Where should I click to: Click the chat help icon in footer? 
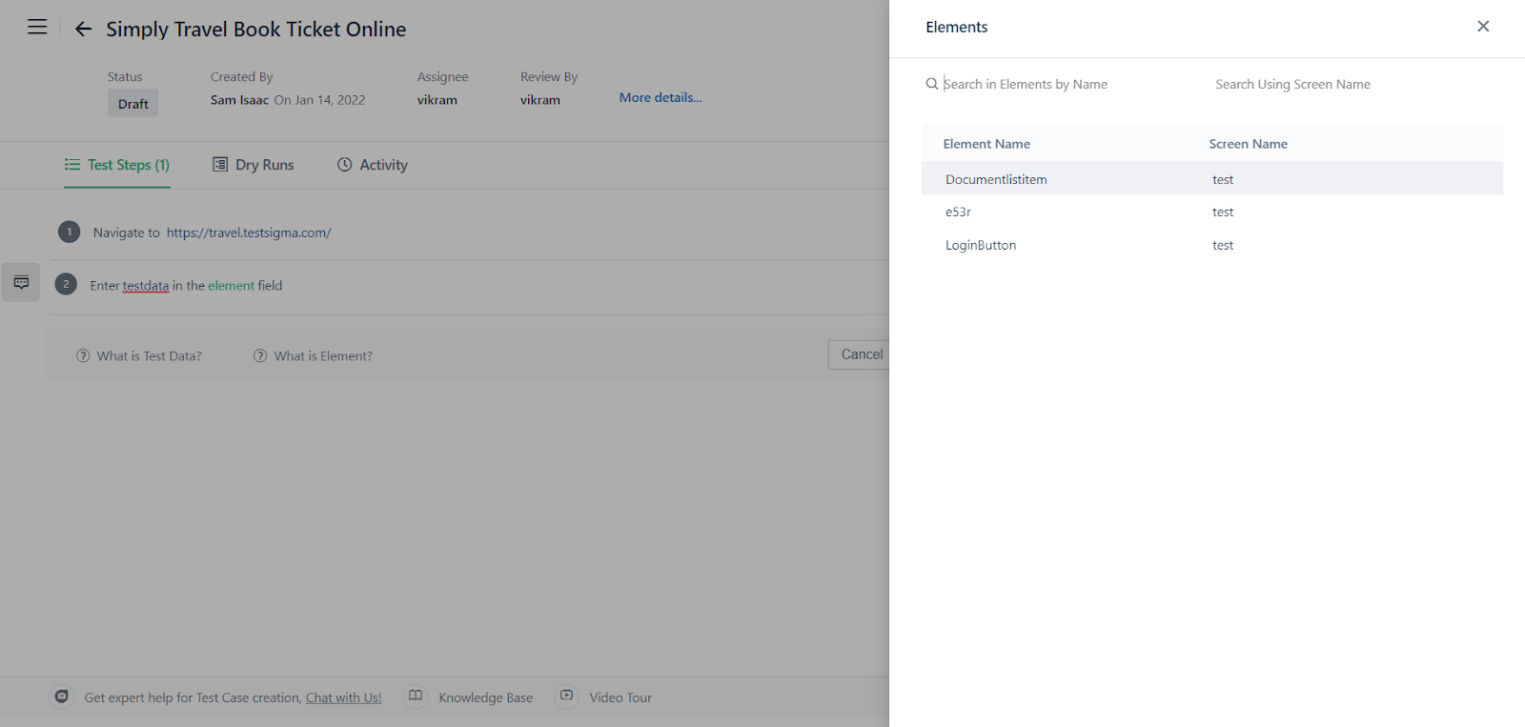pos(62,697)
